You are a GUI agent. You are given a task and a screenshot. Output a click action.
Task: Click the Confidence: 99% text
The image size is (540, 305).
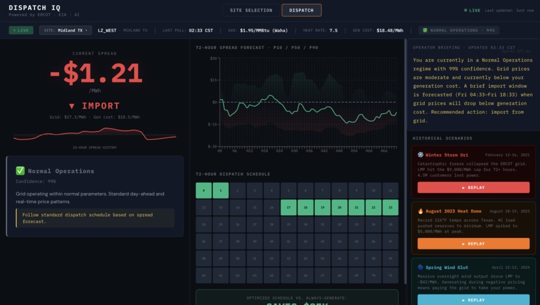[x=36, y=181]
